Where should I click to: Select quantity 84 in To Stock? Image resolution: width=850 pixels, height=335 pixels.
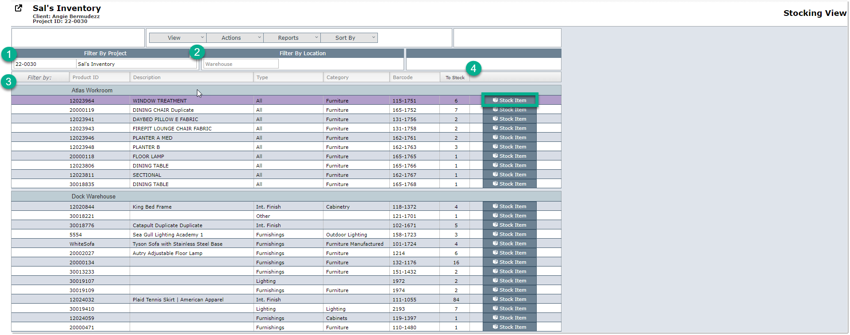[456, 300]
